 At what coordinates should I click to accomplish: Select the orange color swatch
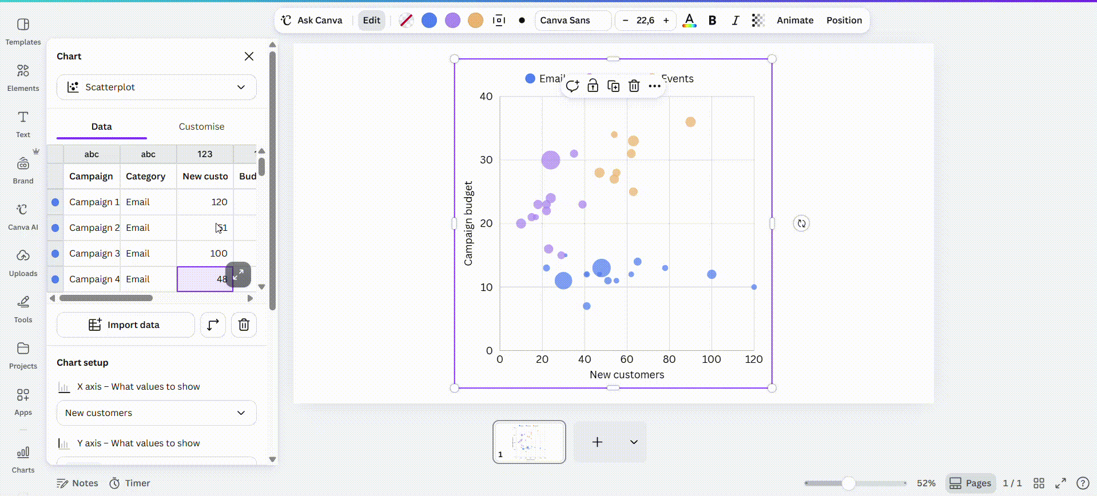pos(475,20)
